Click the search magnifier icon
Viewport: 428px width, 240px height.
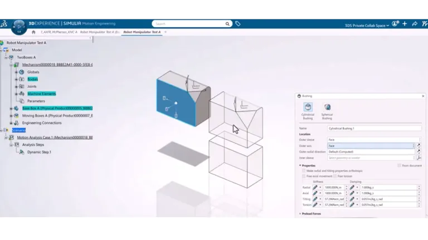click(x=227, y=24)
